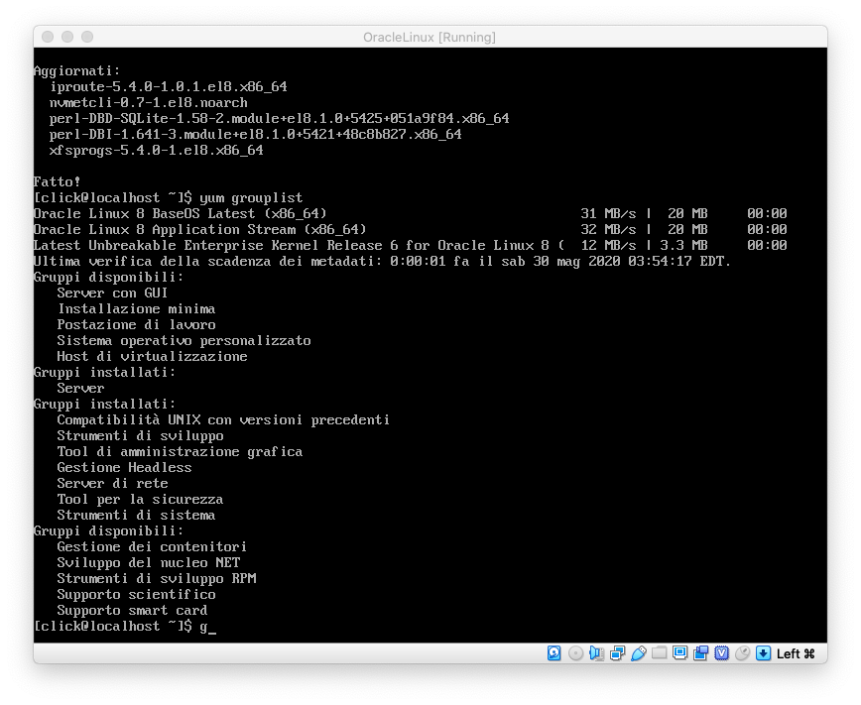
Task: Select the iproute-5.4.0 package line
Action: coord(169,86)
